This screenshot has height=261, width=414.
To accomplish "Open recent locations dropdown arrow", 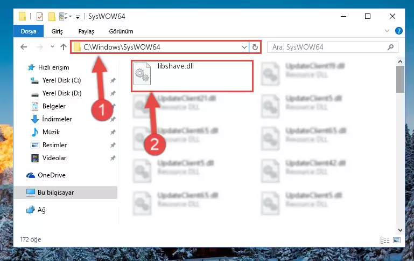I will coord(52,47).
